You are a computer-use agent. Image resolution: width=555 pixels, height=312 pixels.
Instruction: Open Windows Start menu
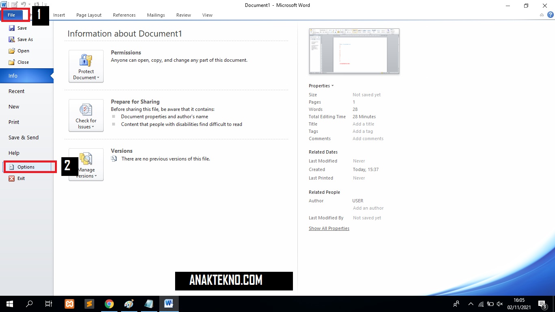pyautogui.click(x=10, y=304)
